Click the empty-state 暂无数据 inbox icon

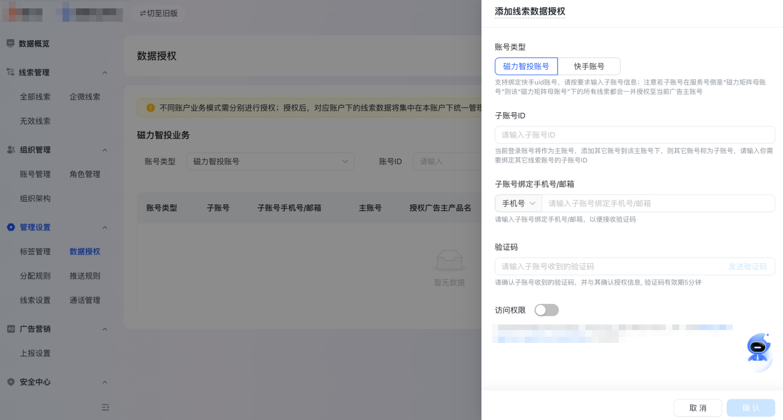448,260
